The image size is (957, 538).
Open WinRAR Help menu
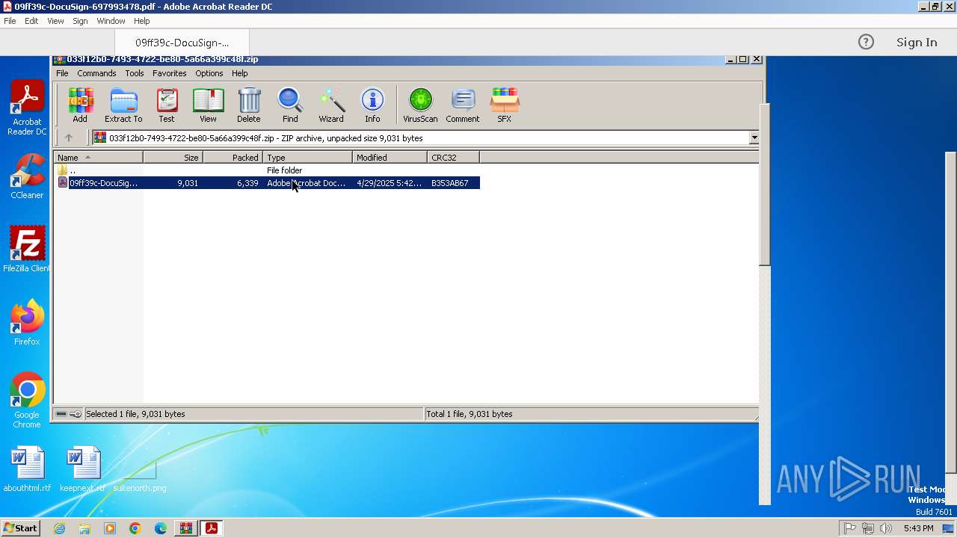pos(240,73)
